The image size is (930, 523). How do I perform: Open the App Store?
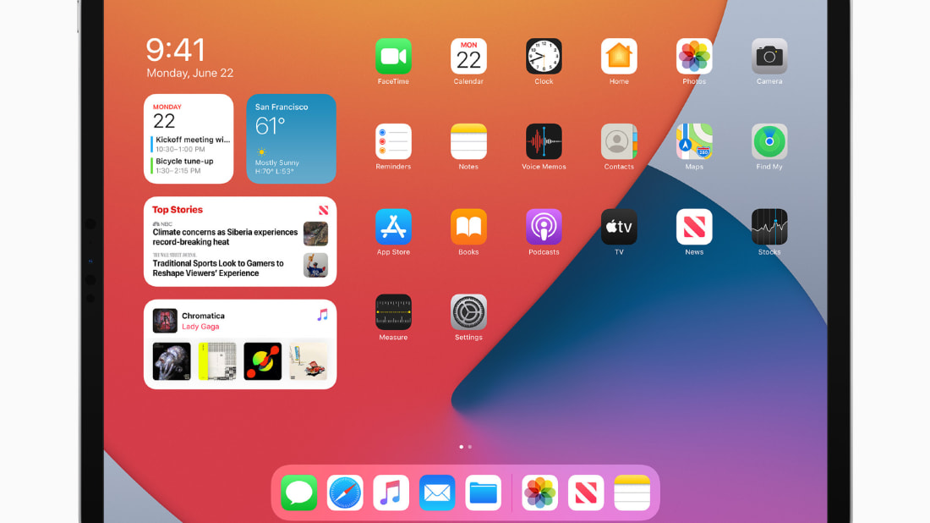point(393,227)
